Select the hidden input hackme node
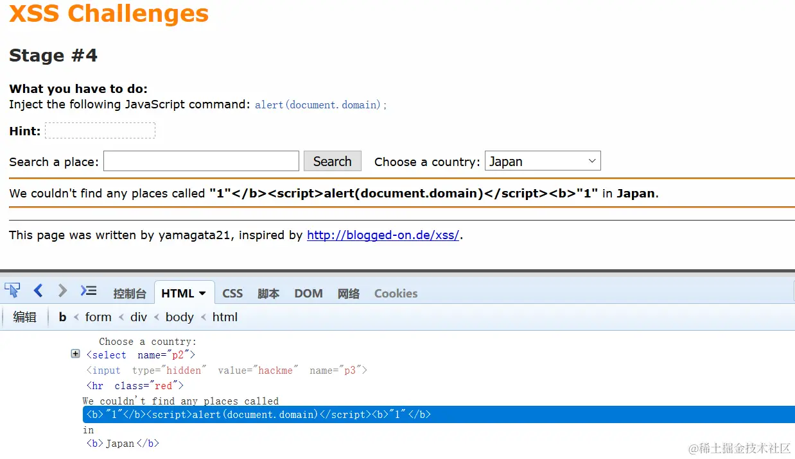This screenshot has width=795, height=459. tap(227, 370)
